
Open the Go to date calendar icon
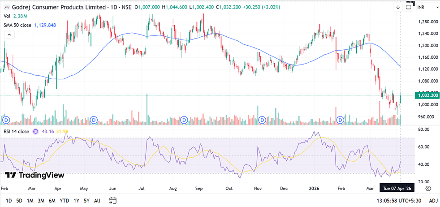[112, 200]
